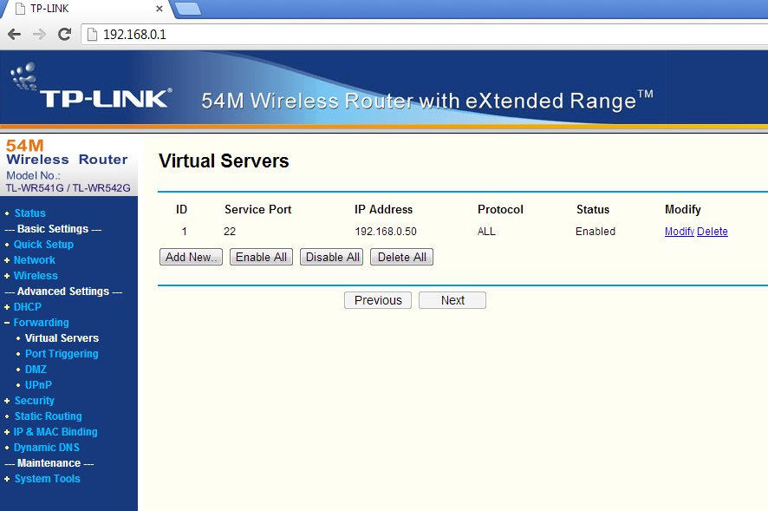Image resolution: width=768 pixels, height=511 pixels.
Task: Open a new browser tab
Action: pyautogui.click(x=188, y=9)
